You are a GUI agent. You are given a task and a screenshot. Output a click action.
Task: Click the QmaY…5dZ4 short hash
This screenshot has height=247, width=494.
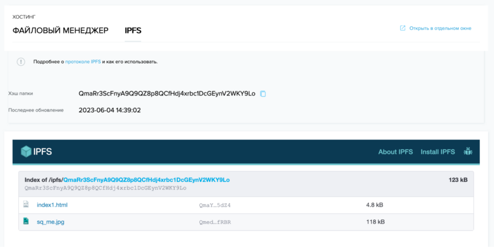(215, 205)
